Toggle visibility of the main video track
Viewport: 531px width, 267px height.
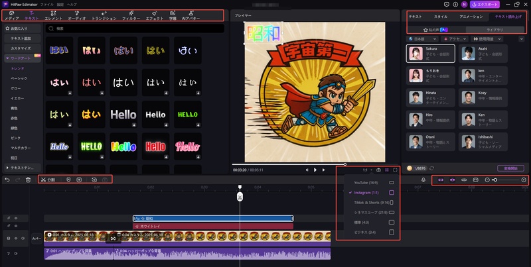(16, 239)
